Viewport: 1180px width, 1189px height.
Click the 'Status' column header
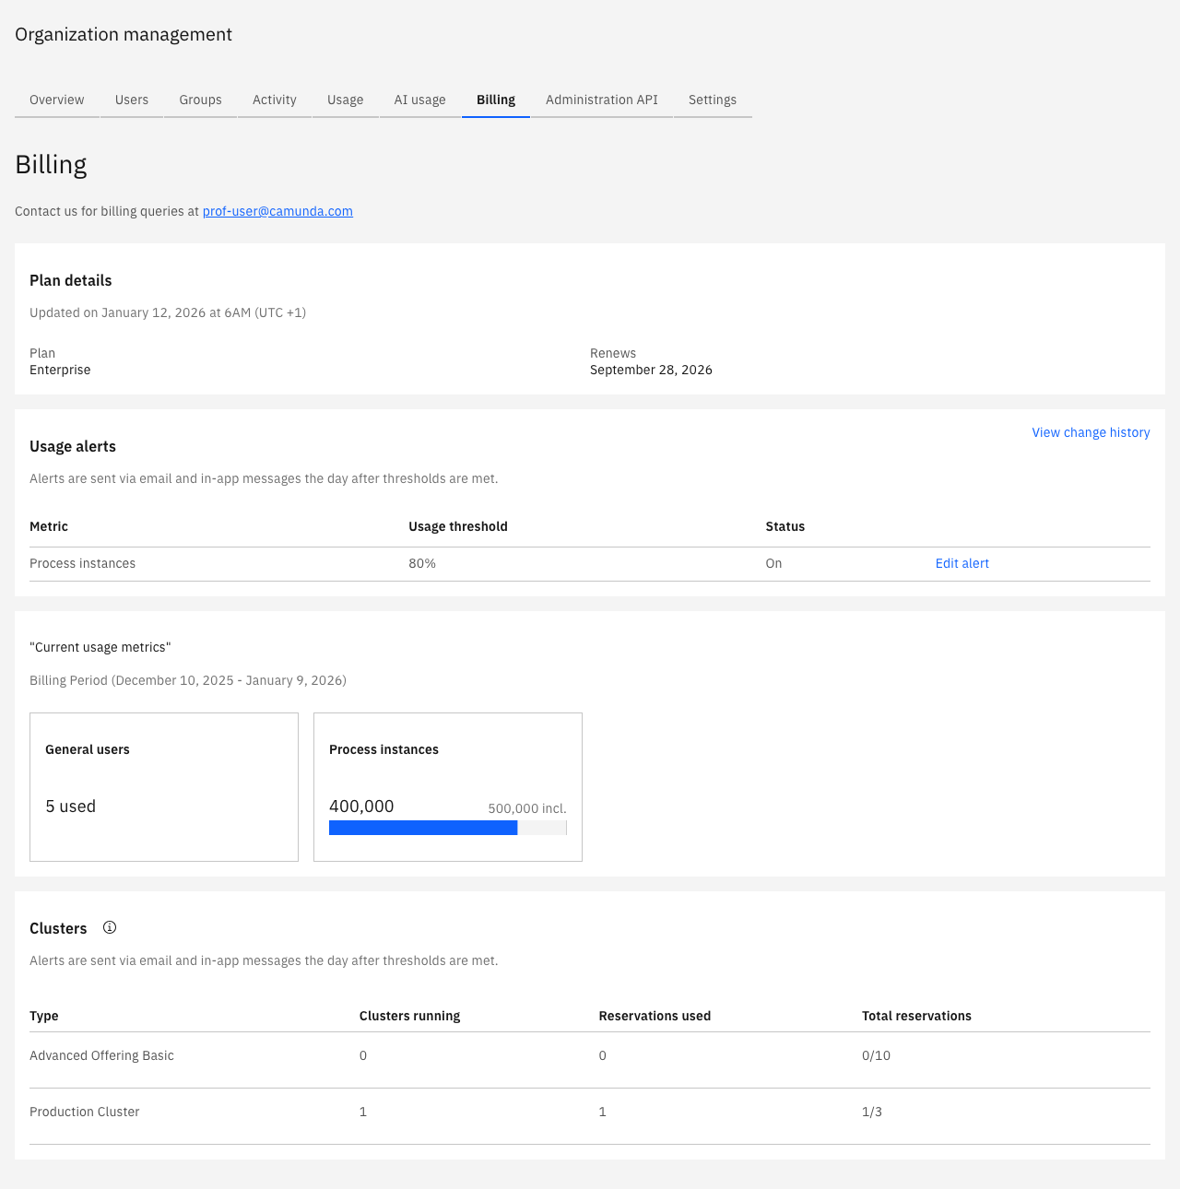coord(785,526)
